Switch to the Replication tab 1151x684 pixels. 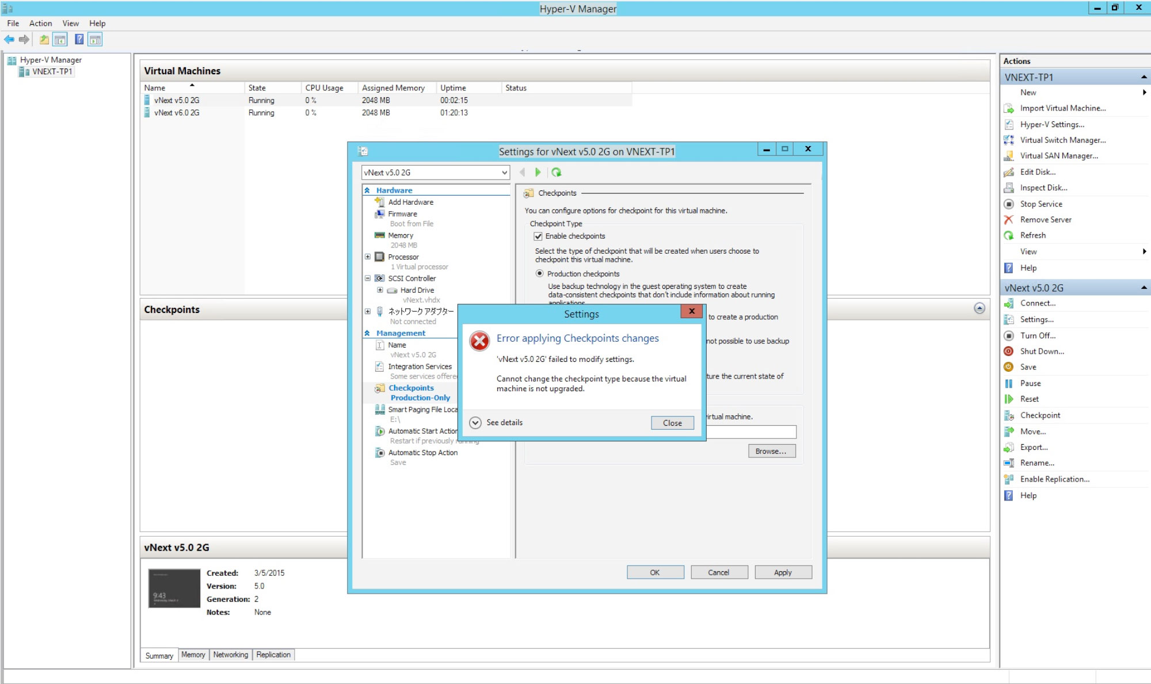pyautogui.click(x=273, y=655)
